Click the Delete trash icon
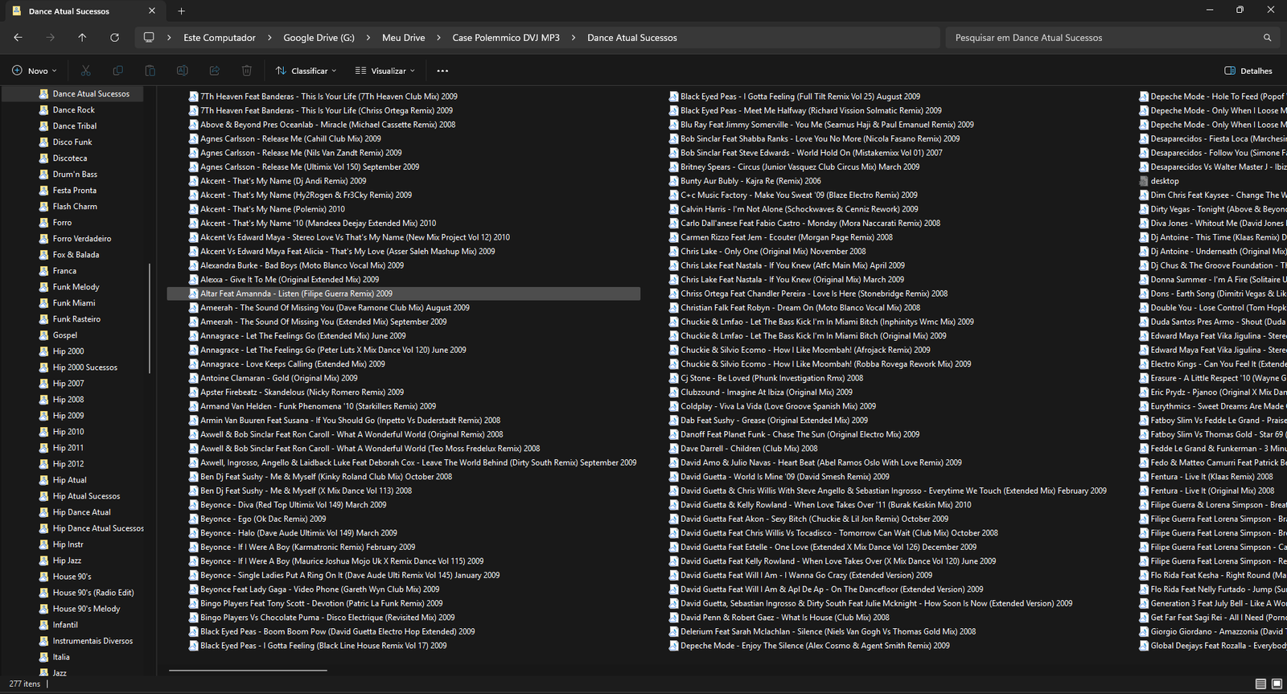 point(247,71)
